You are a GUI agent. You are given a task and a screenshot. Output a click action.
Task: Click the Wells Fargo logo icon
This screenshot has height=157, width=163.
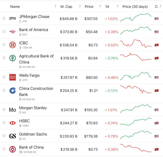(x=12, y=77)
